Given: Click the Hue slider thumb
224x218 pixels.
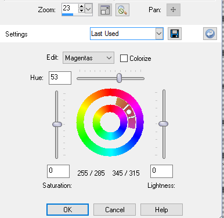Looking at the screenshot, I should click(x=120, y=78).
